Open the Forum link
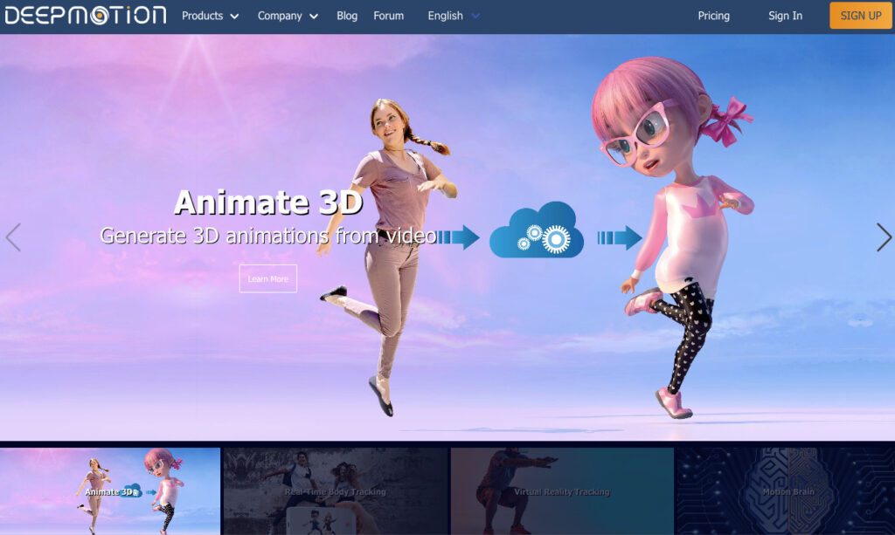This screenshot has height=535, width=895. [389, 16]
